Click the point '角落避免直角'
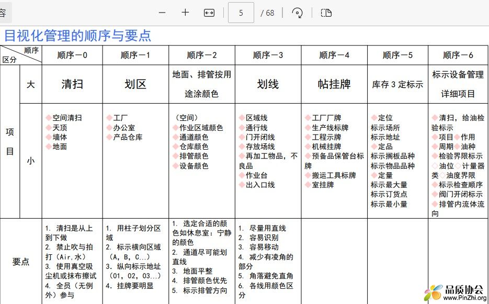 pos(271,276)
